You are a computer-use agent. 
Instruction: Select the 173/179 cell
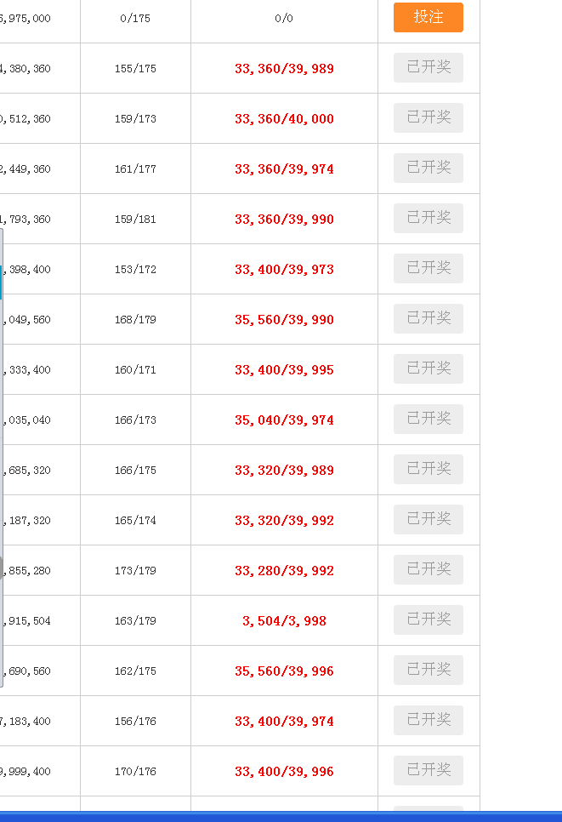(x=135, y=571)
